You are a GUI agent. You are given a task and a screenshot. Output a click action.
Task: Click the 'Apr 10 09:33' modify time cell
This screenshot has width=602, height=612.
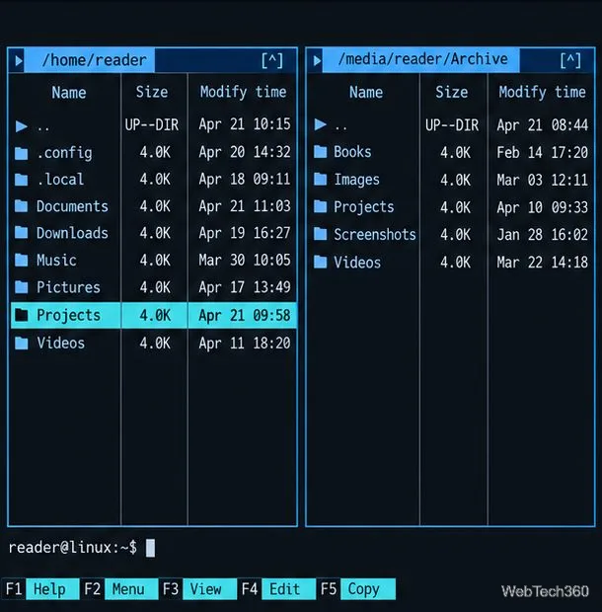click(542, 207)
